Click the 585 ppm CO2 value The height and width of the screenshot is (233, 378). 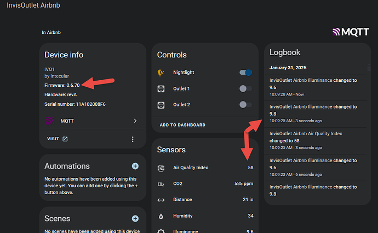click(244, 184)
